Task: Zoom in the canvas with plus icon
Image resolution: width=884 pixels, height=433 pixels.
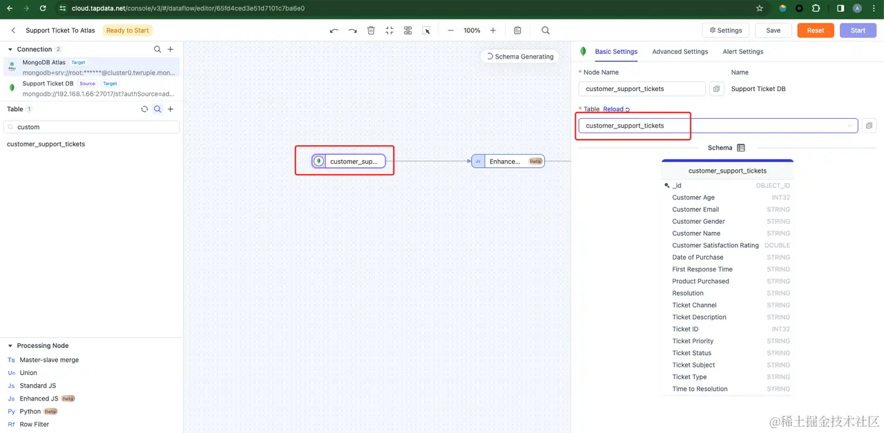Action: coord(493,30)
